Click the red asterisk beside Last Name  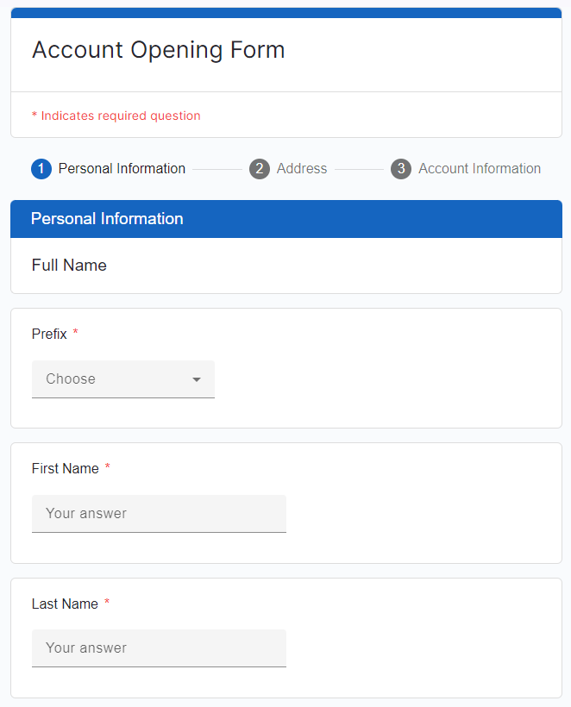[x=107, y=603]
